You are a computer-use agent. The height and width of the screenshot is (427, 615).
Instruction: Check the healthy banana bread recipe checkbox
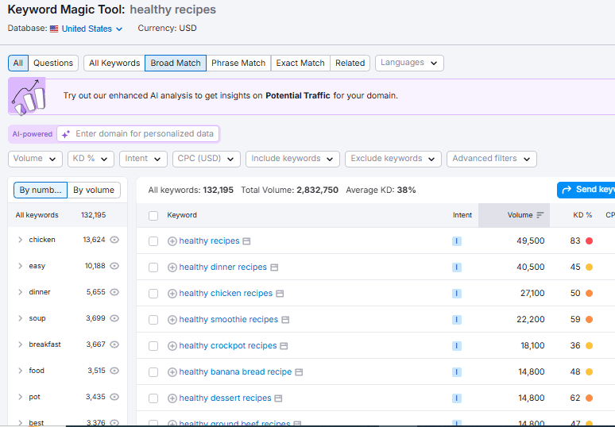tap(153, 372)
